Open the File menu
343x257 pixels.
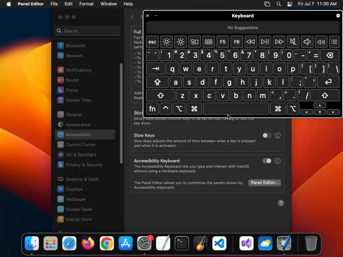click(x=54, y=4)
